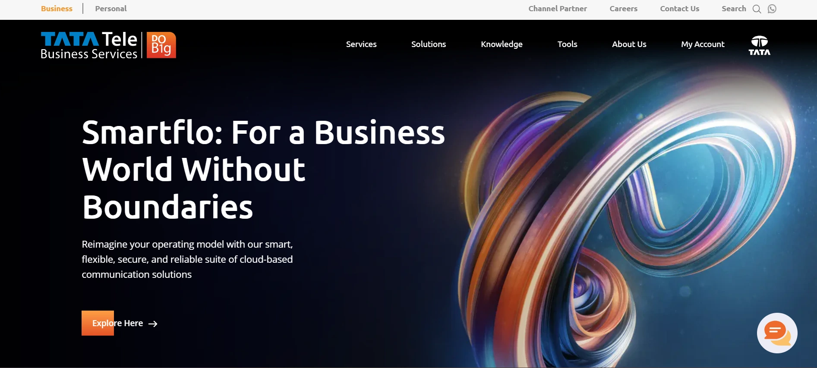Screen dimensions: 817x368
Task: Open the Tools menu
Action: coord(567,44)
